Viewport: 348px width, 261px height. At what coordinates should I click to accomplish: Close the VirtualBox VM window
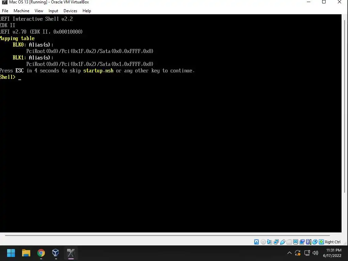(340, 2)
